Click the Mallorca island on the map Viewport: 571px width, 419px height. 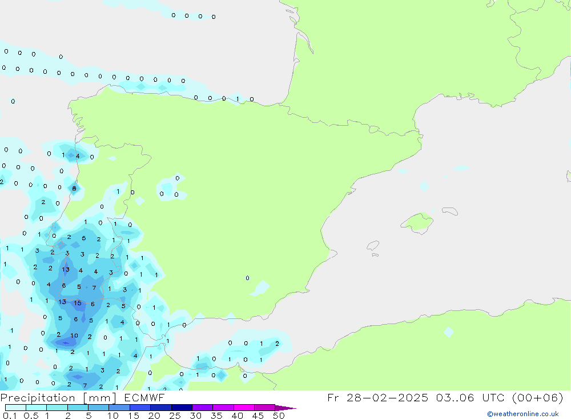click(x=417, y=222)
